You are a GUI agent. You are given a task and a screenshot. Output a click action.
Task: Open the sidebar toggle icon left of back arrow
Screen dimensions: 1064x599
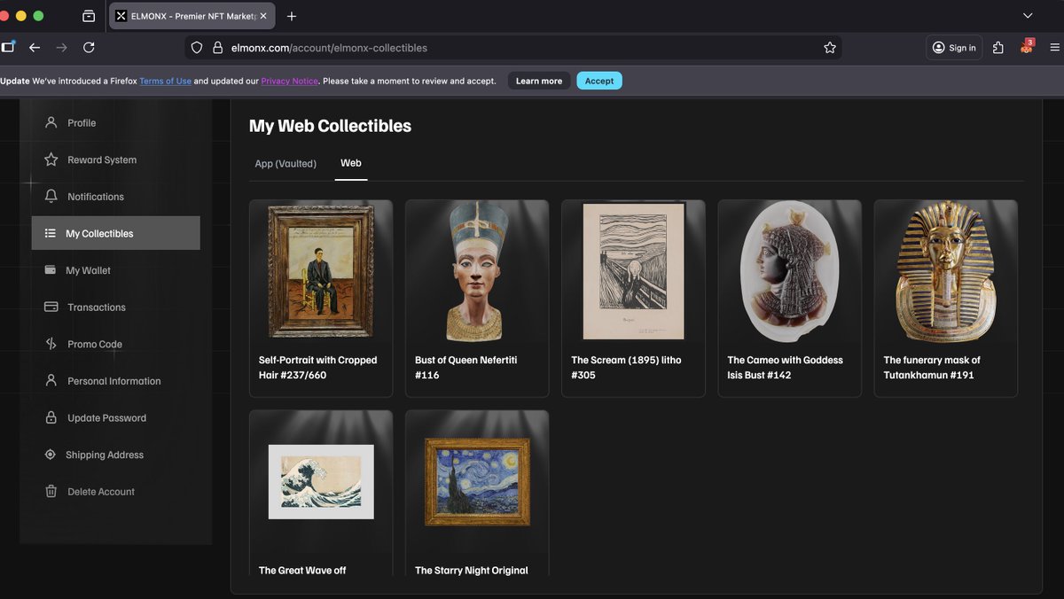pos(7,48)
